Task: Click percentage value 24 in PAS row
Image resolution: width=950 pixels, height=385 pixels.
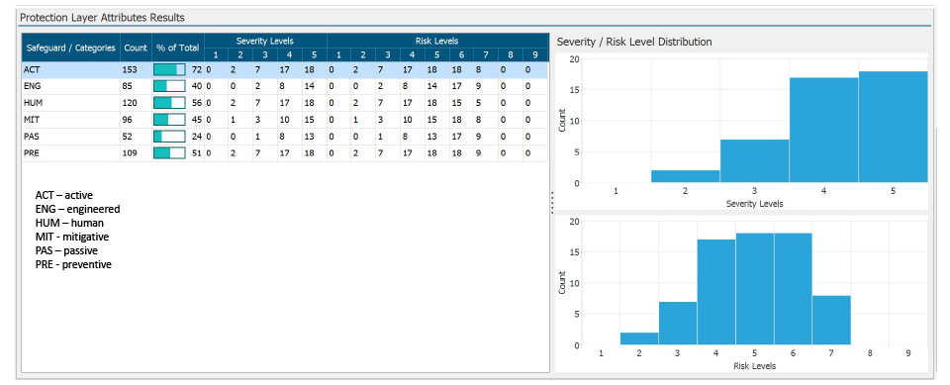Action: pyautogui.click(x=196, y=137)
